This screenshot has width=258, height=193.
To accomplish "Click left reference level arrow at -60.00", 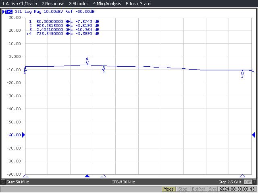I will (23, 135).
